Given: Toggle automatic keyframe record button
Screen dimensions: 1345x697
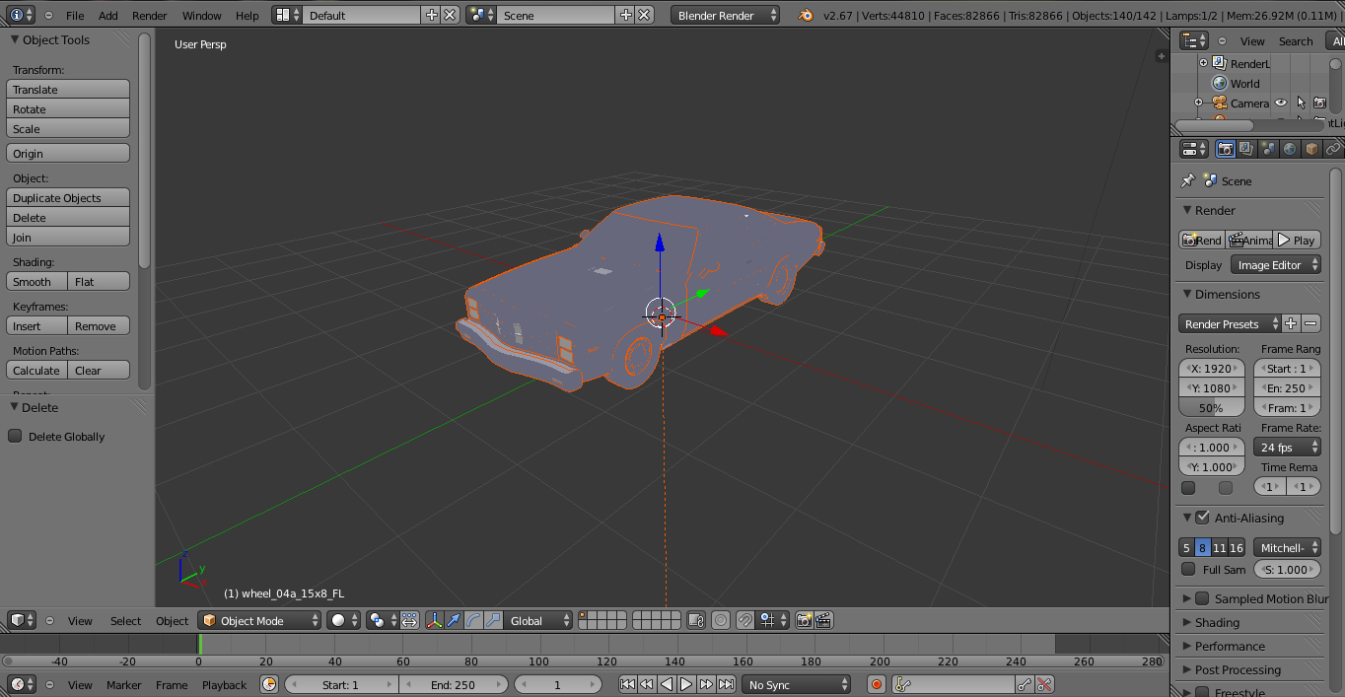Looking at the screenshot, I should pyautogui.click(x=876, y=684).
